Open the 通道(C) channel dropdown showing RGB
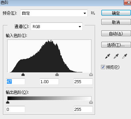 click(57, 26)
